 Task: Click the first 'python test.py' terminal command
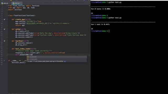point(115,2)
